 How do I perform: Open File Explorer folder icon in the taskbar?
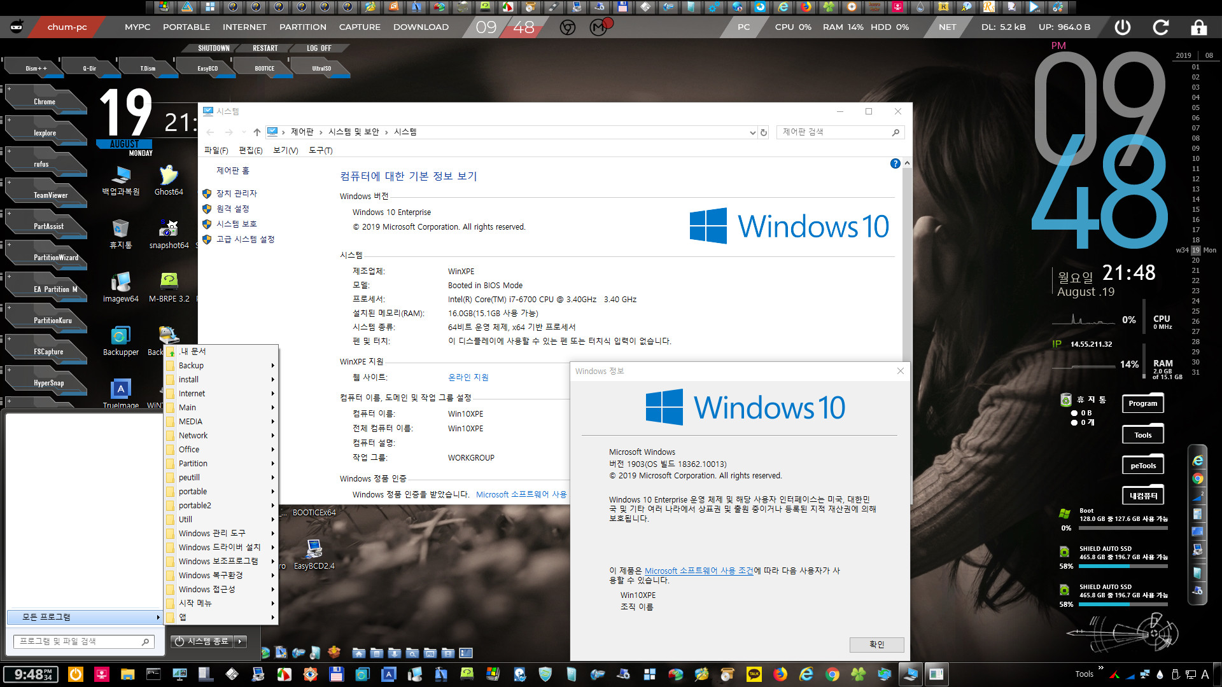(x=127, y=674)
